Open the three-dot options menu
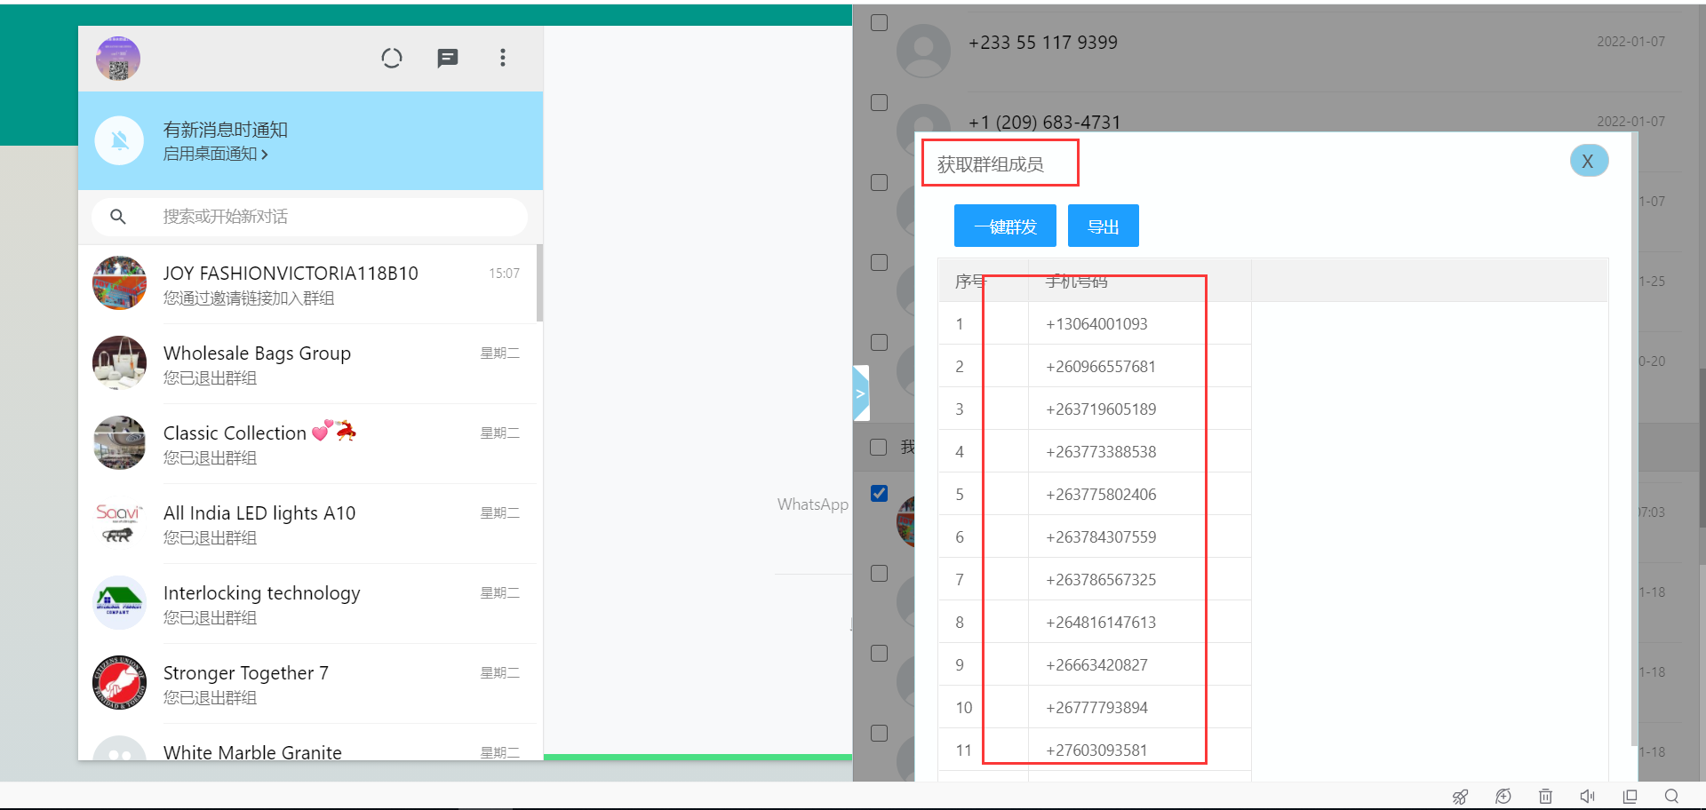 503,59
